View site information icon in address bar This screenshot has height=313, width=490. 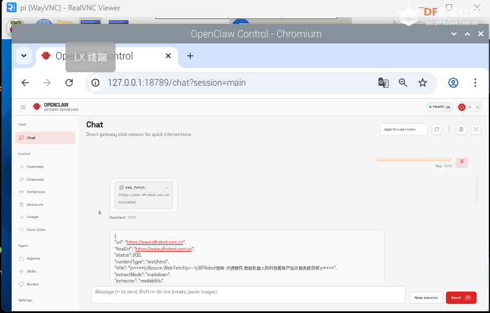(x=95, y=83)
